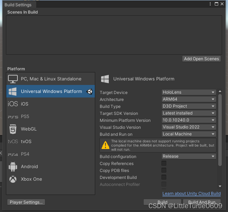This screenshot has width=228, height=212.
Task: Close the Build Settings window
Action: click(222, 4)
